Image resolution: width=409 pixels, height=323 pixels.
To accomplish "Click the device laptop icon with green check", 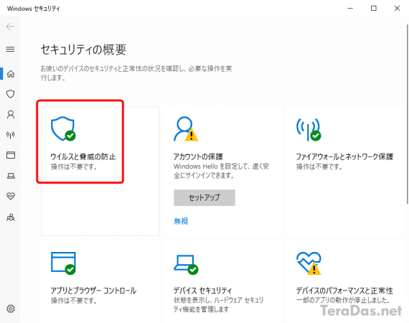I will click(x=186, y=264).
